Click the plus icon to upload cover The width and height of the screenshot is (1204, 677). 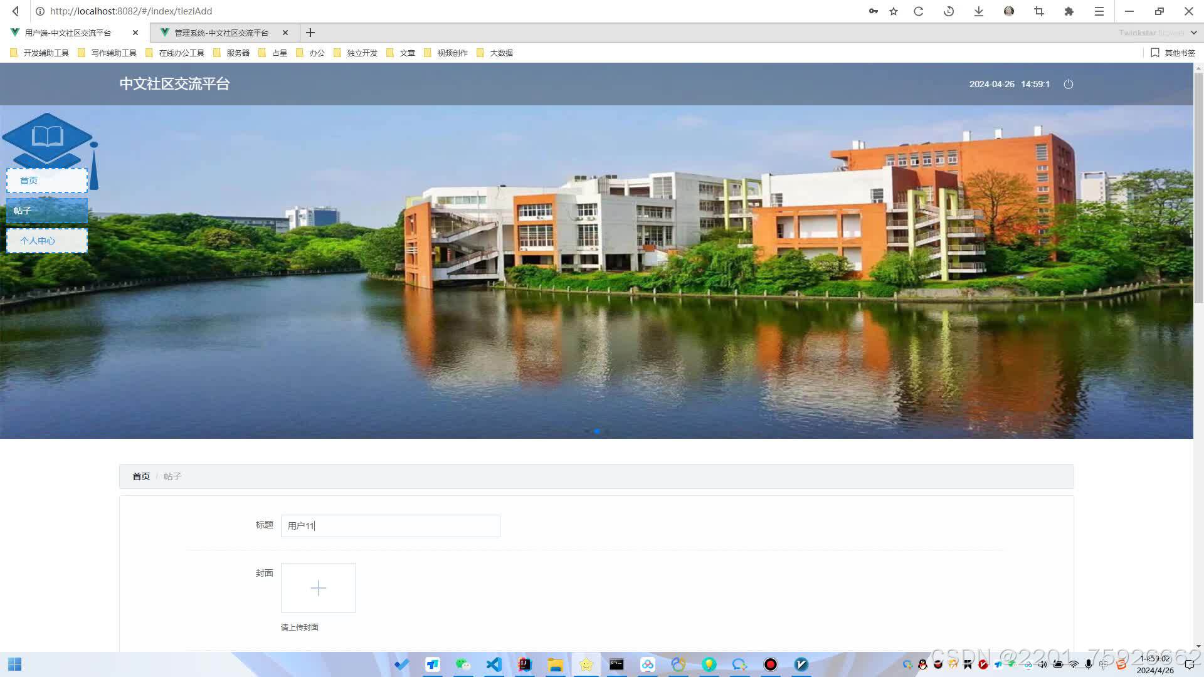tap(319, 588)
